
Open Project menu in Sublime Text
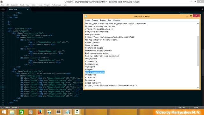pyautogui.click(x=47, y=5)
